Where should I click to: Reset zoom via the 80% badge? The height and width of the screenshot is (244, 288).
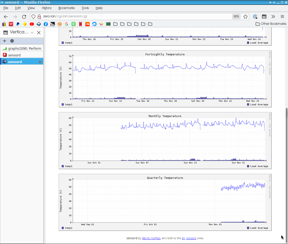click(236, 16)
